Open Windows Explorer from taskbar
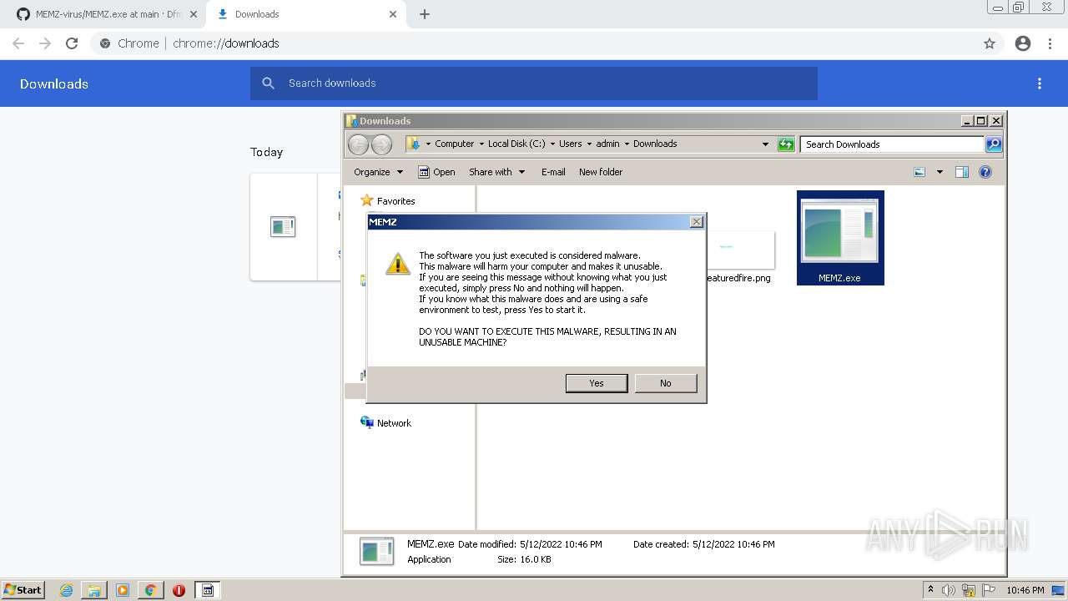Viewport: 1068px width, 601px height. (94, 590)
